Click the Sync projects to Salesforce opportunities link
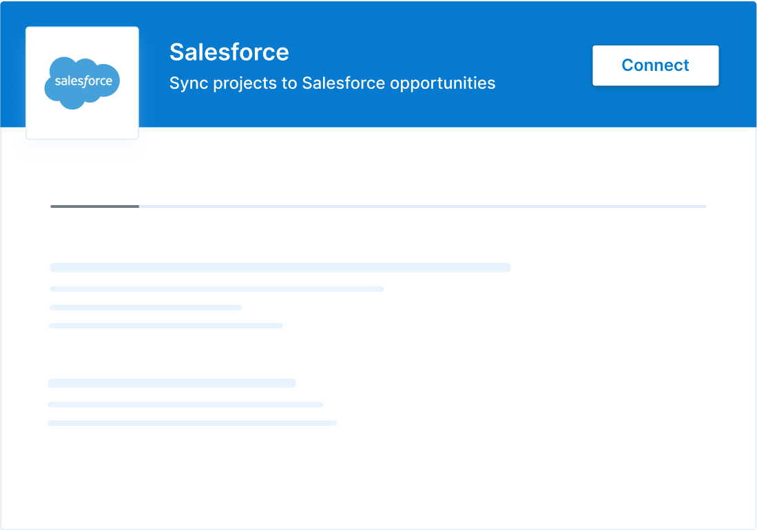757x530 pixels. point(332,83)
